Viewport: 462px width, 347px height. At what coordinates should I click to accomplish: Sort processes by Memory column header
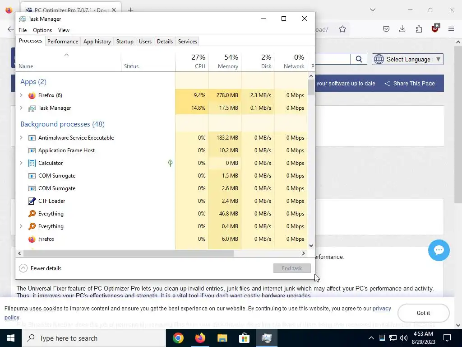point(225,61)
